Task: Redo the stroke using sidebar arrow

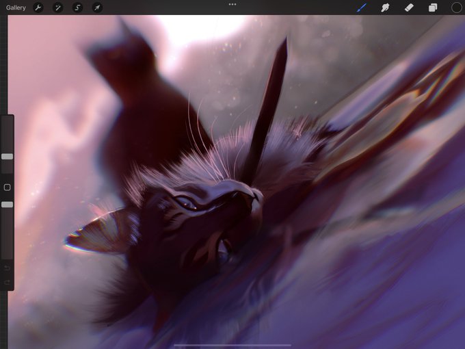Action: click(x=7, y=282)
